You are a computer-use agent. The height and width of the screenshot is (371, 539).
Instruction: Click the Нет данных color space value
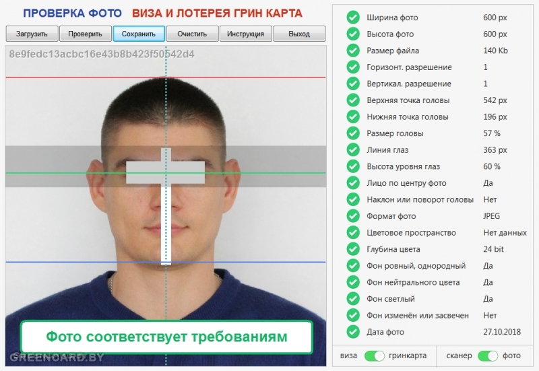click(x=505, y=232)
